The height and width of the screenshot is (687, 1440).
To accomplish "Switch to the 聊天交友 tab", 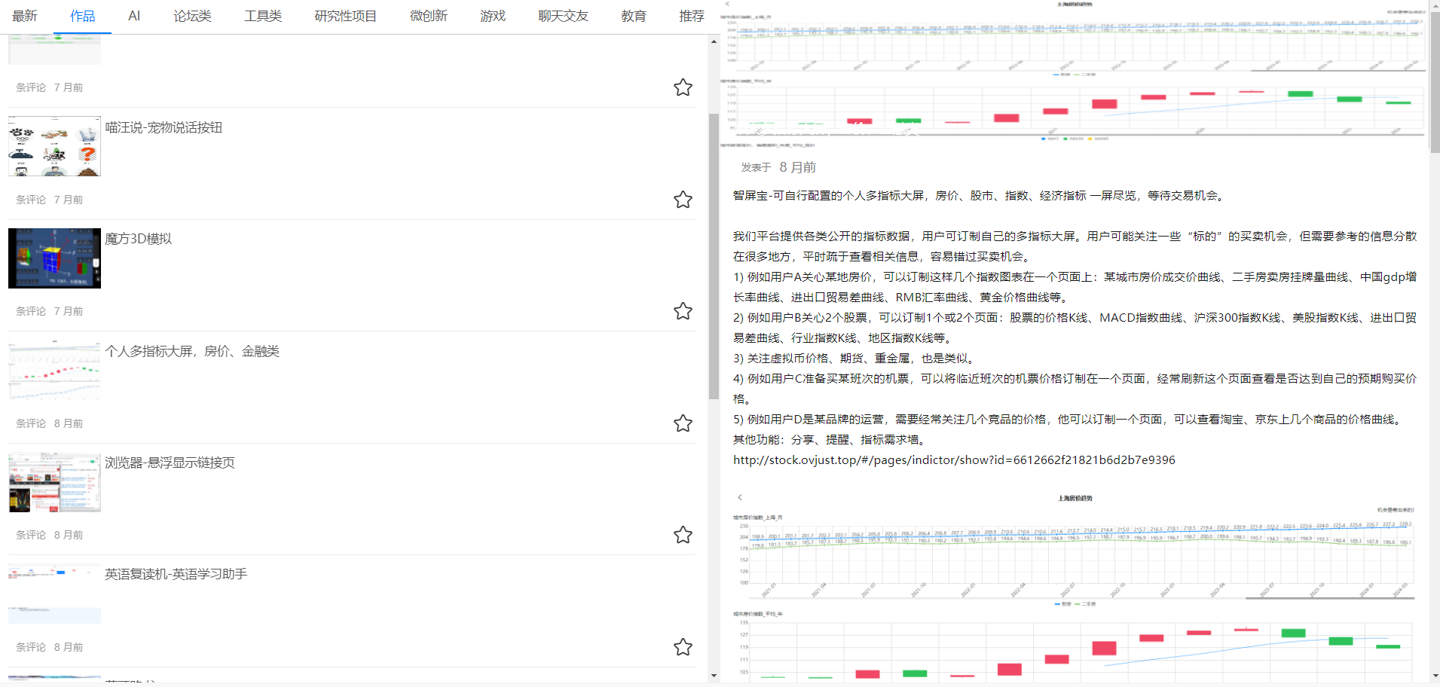I will [563, 16].
